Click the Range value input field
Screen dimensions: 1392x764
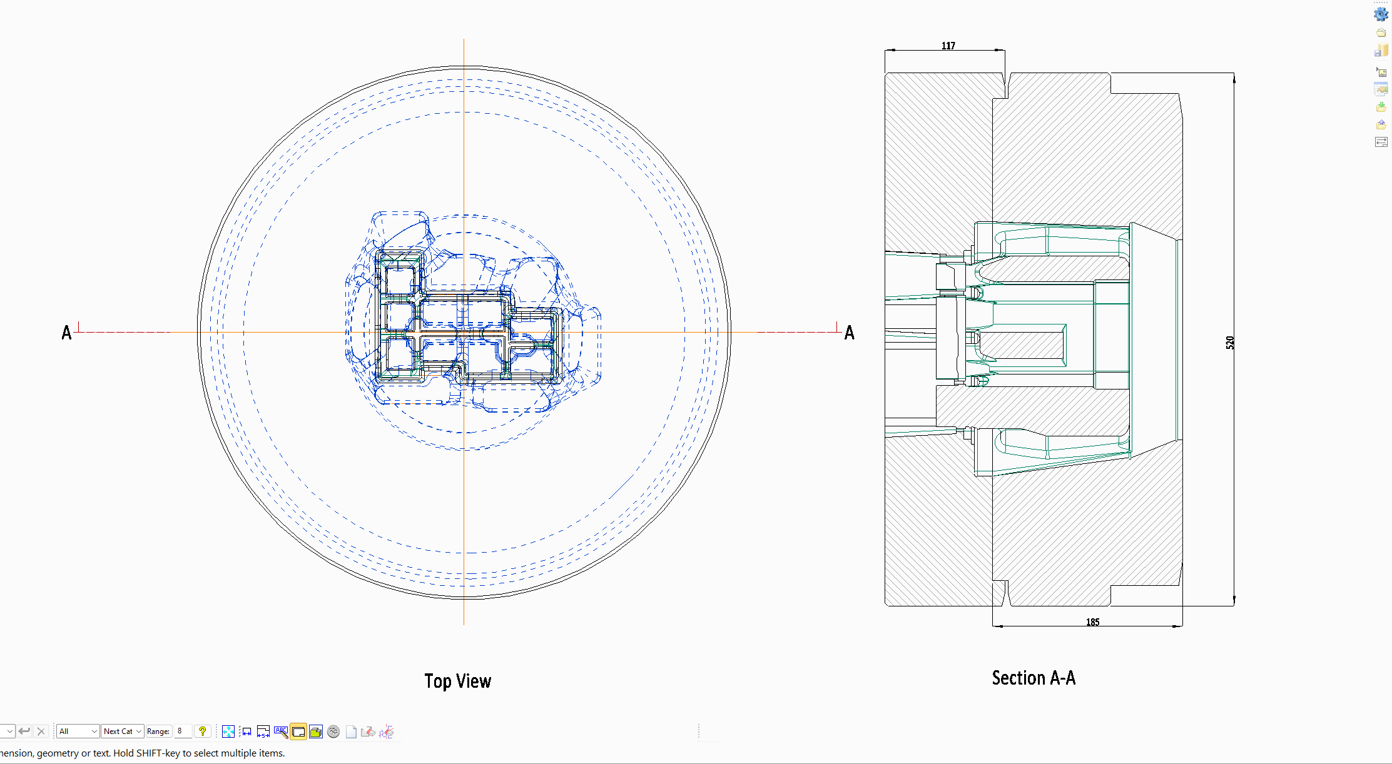click(x=183, y=731)
